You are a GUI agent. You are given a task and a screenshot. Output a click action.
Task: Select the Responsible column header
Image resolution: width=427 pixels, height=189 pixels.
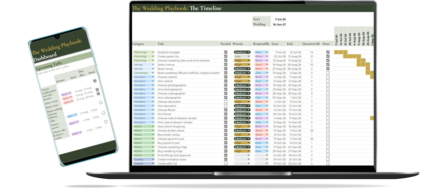(261, 44)
